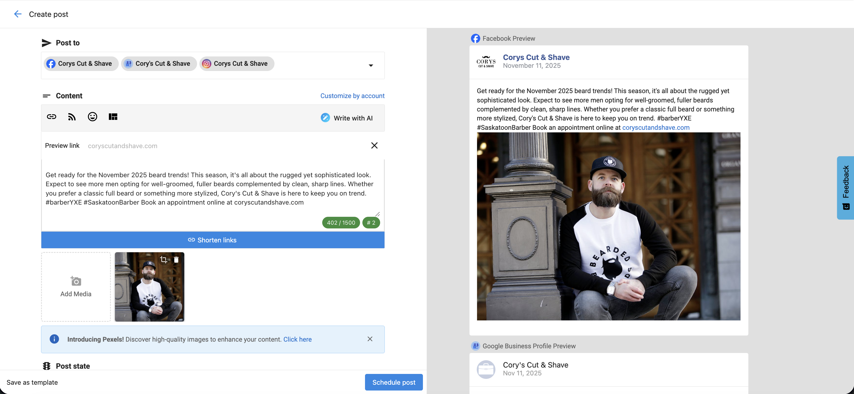854x394 pixels.
Task: Open Add Media picker
Action: [x=76, y=287]
